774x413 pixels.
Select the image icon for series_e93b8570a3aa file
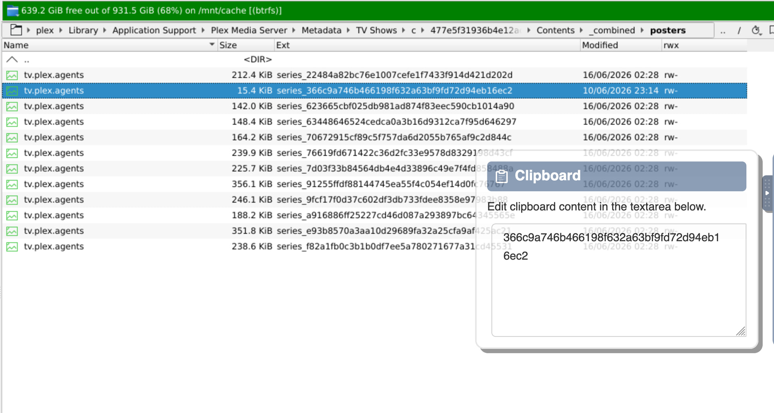click(12, 232)
